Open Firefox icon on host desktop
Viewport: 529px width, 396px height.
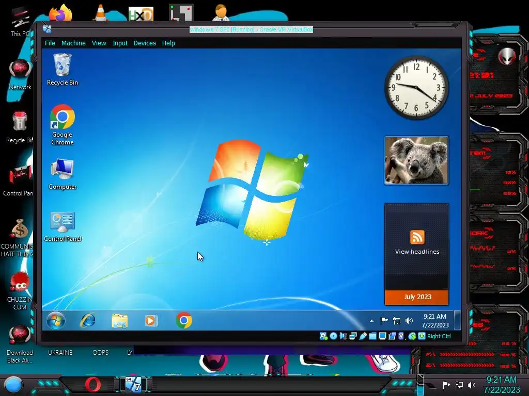coord(61,13)
